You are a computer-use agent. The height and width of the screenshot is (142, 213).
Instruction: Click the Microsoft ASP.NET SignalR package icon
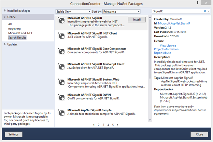(x=61, y=21)
